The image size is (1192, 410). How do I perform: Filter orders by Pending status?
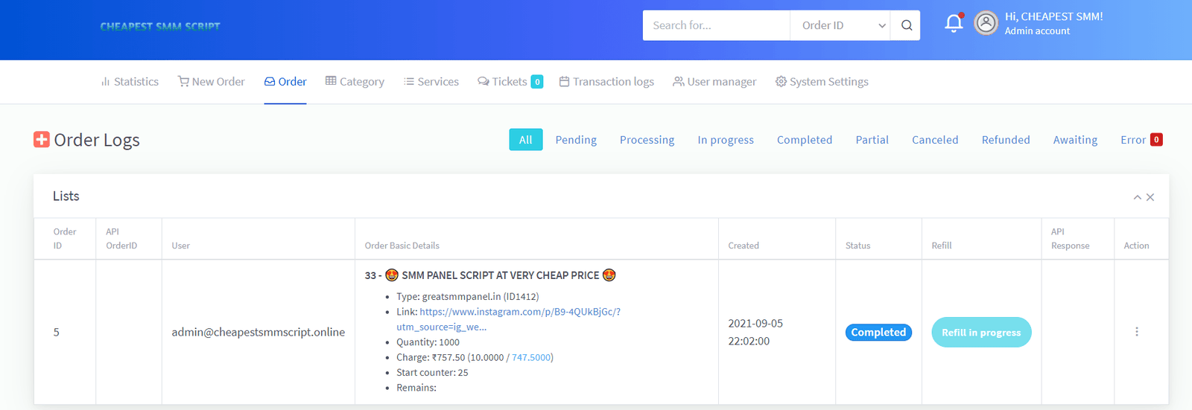pyautogui.click(x=576, y=140)
